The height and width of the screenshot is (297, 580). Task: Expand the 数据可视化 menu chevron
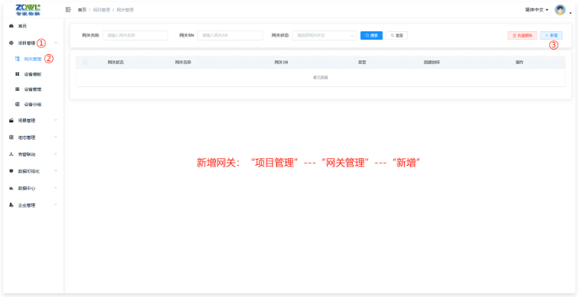(56, 171)
